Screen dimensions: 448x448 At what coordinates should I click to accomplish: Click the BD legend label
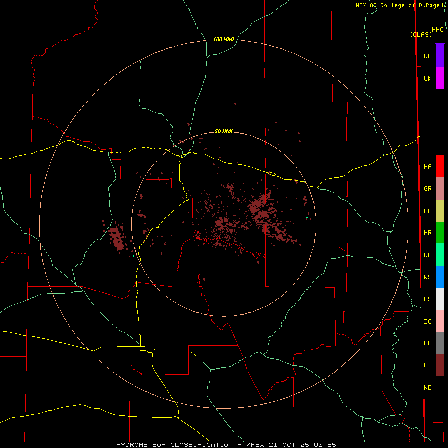point(428,211)
